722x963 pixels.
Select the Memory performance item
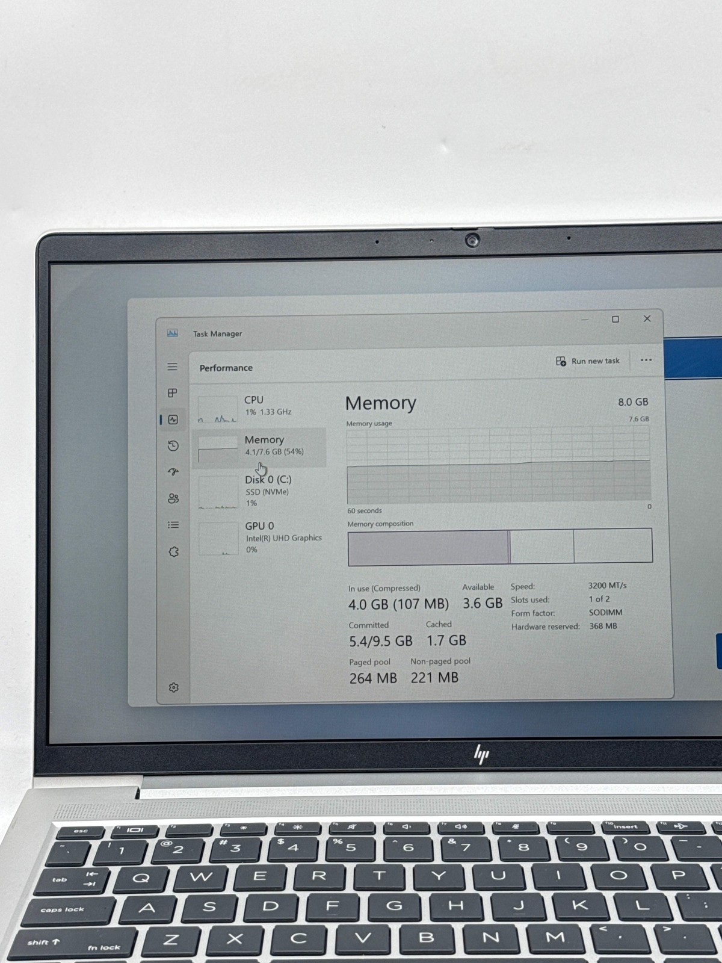pyautogui.click(x=260, y=447)
